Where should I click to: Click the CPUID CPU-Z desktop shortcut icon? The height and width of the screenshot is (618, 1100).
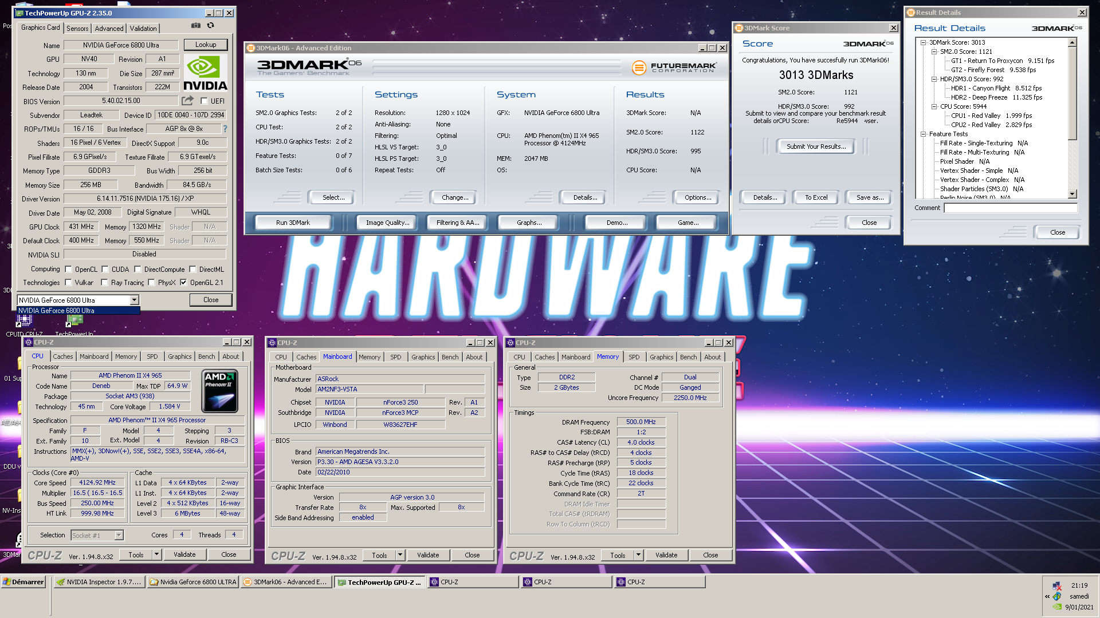[24, 320]
